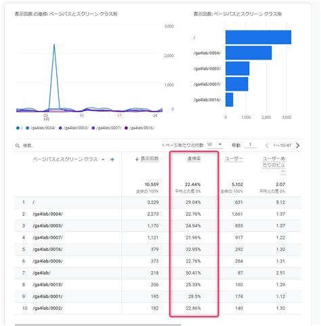Click the line chart title above the chart

(x=66, y=14)
